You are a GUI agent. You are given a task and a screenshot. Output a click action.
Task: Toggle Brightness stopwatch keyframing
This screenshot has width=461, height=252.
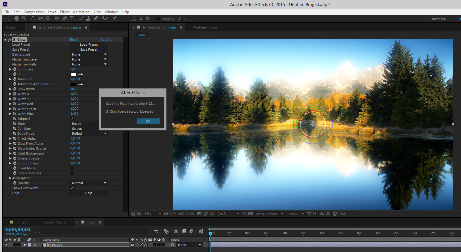[x=15, y=69]
